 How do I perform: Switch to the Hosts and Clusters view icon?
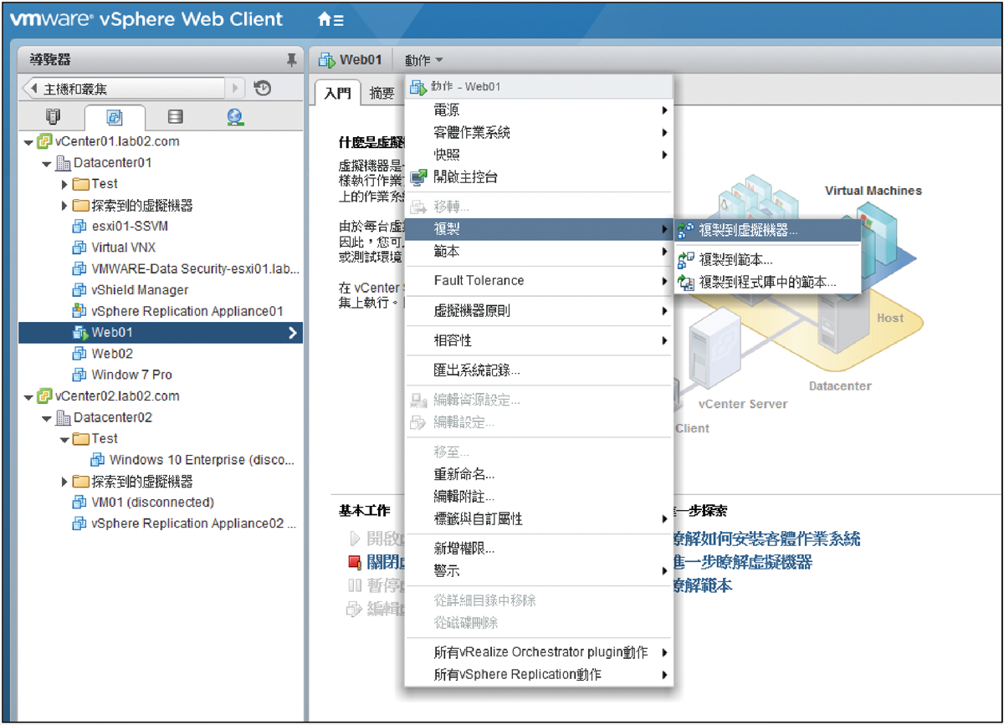coord(52,117)
